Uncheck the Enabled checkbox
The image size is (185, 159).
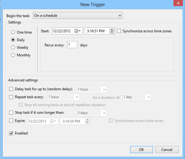pos(11,133)
